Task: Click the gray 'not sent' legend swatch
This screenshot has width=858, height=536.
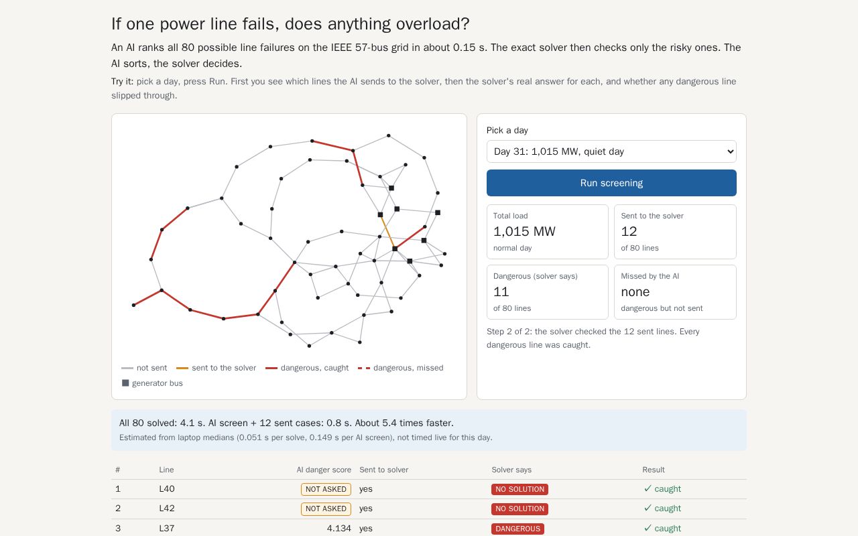Action: pos(127,368)
